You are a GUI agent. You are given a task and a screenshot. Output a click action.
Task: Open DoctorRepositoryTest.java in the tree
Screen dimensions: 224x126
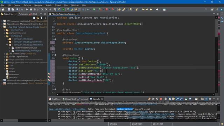[x=26, y=48]
